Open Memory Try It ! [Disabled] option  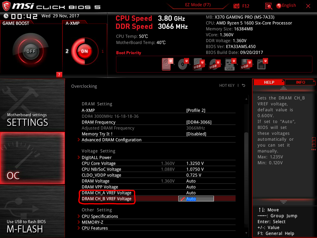[x=196, y=134]
